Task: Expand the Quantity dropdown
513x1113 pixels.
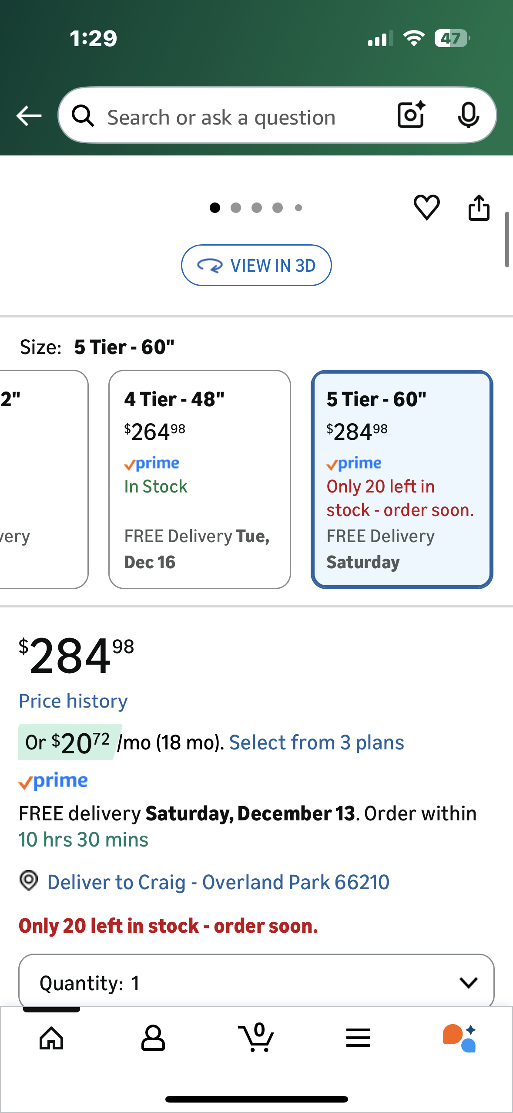Action: click(256, 982)
